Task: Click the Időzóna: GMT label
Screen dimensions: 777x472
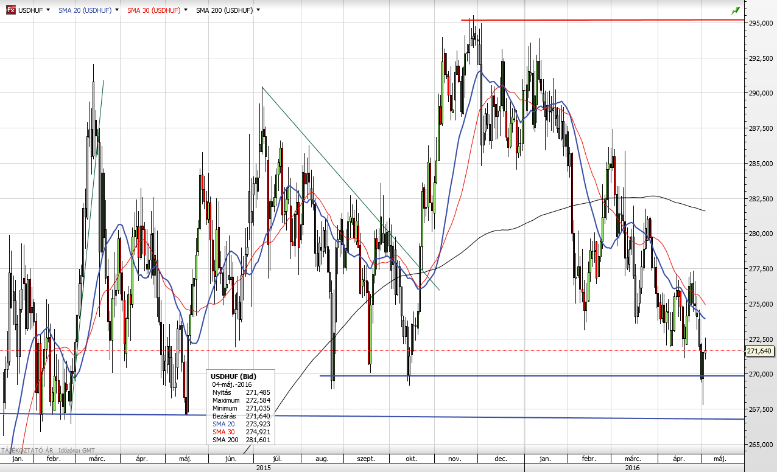Action: click(76, 451)
